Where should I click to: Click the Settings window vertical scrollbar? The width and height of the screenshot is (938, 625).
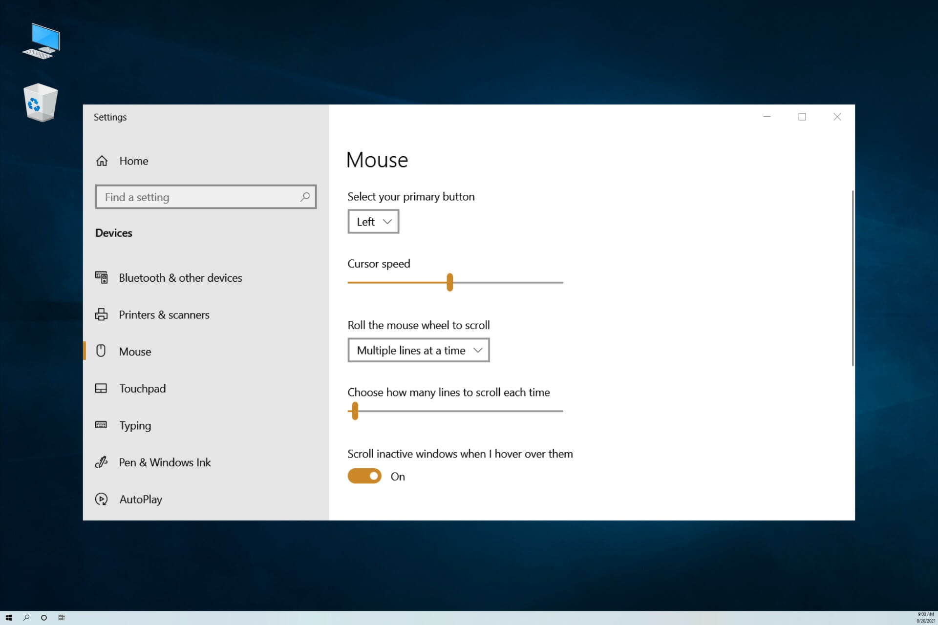click(853, 278)
